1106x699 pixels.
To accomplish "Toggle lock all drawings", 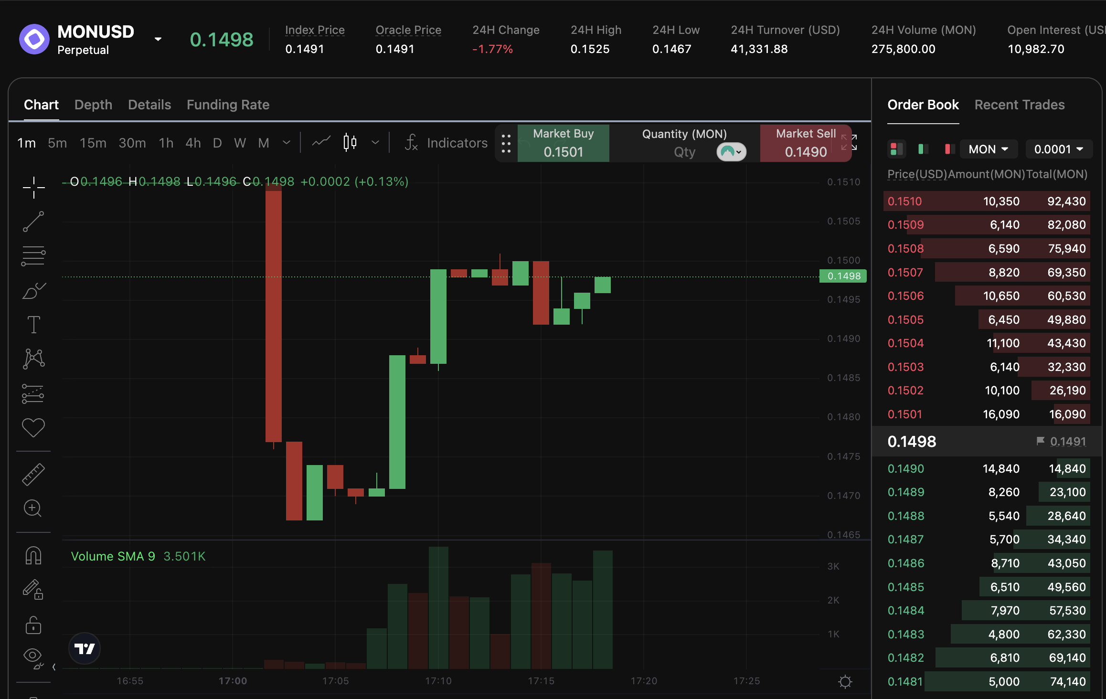I will (x=33, y=625).
